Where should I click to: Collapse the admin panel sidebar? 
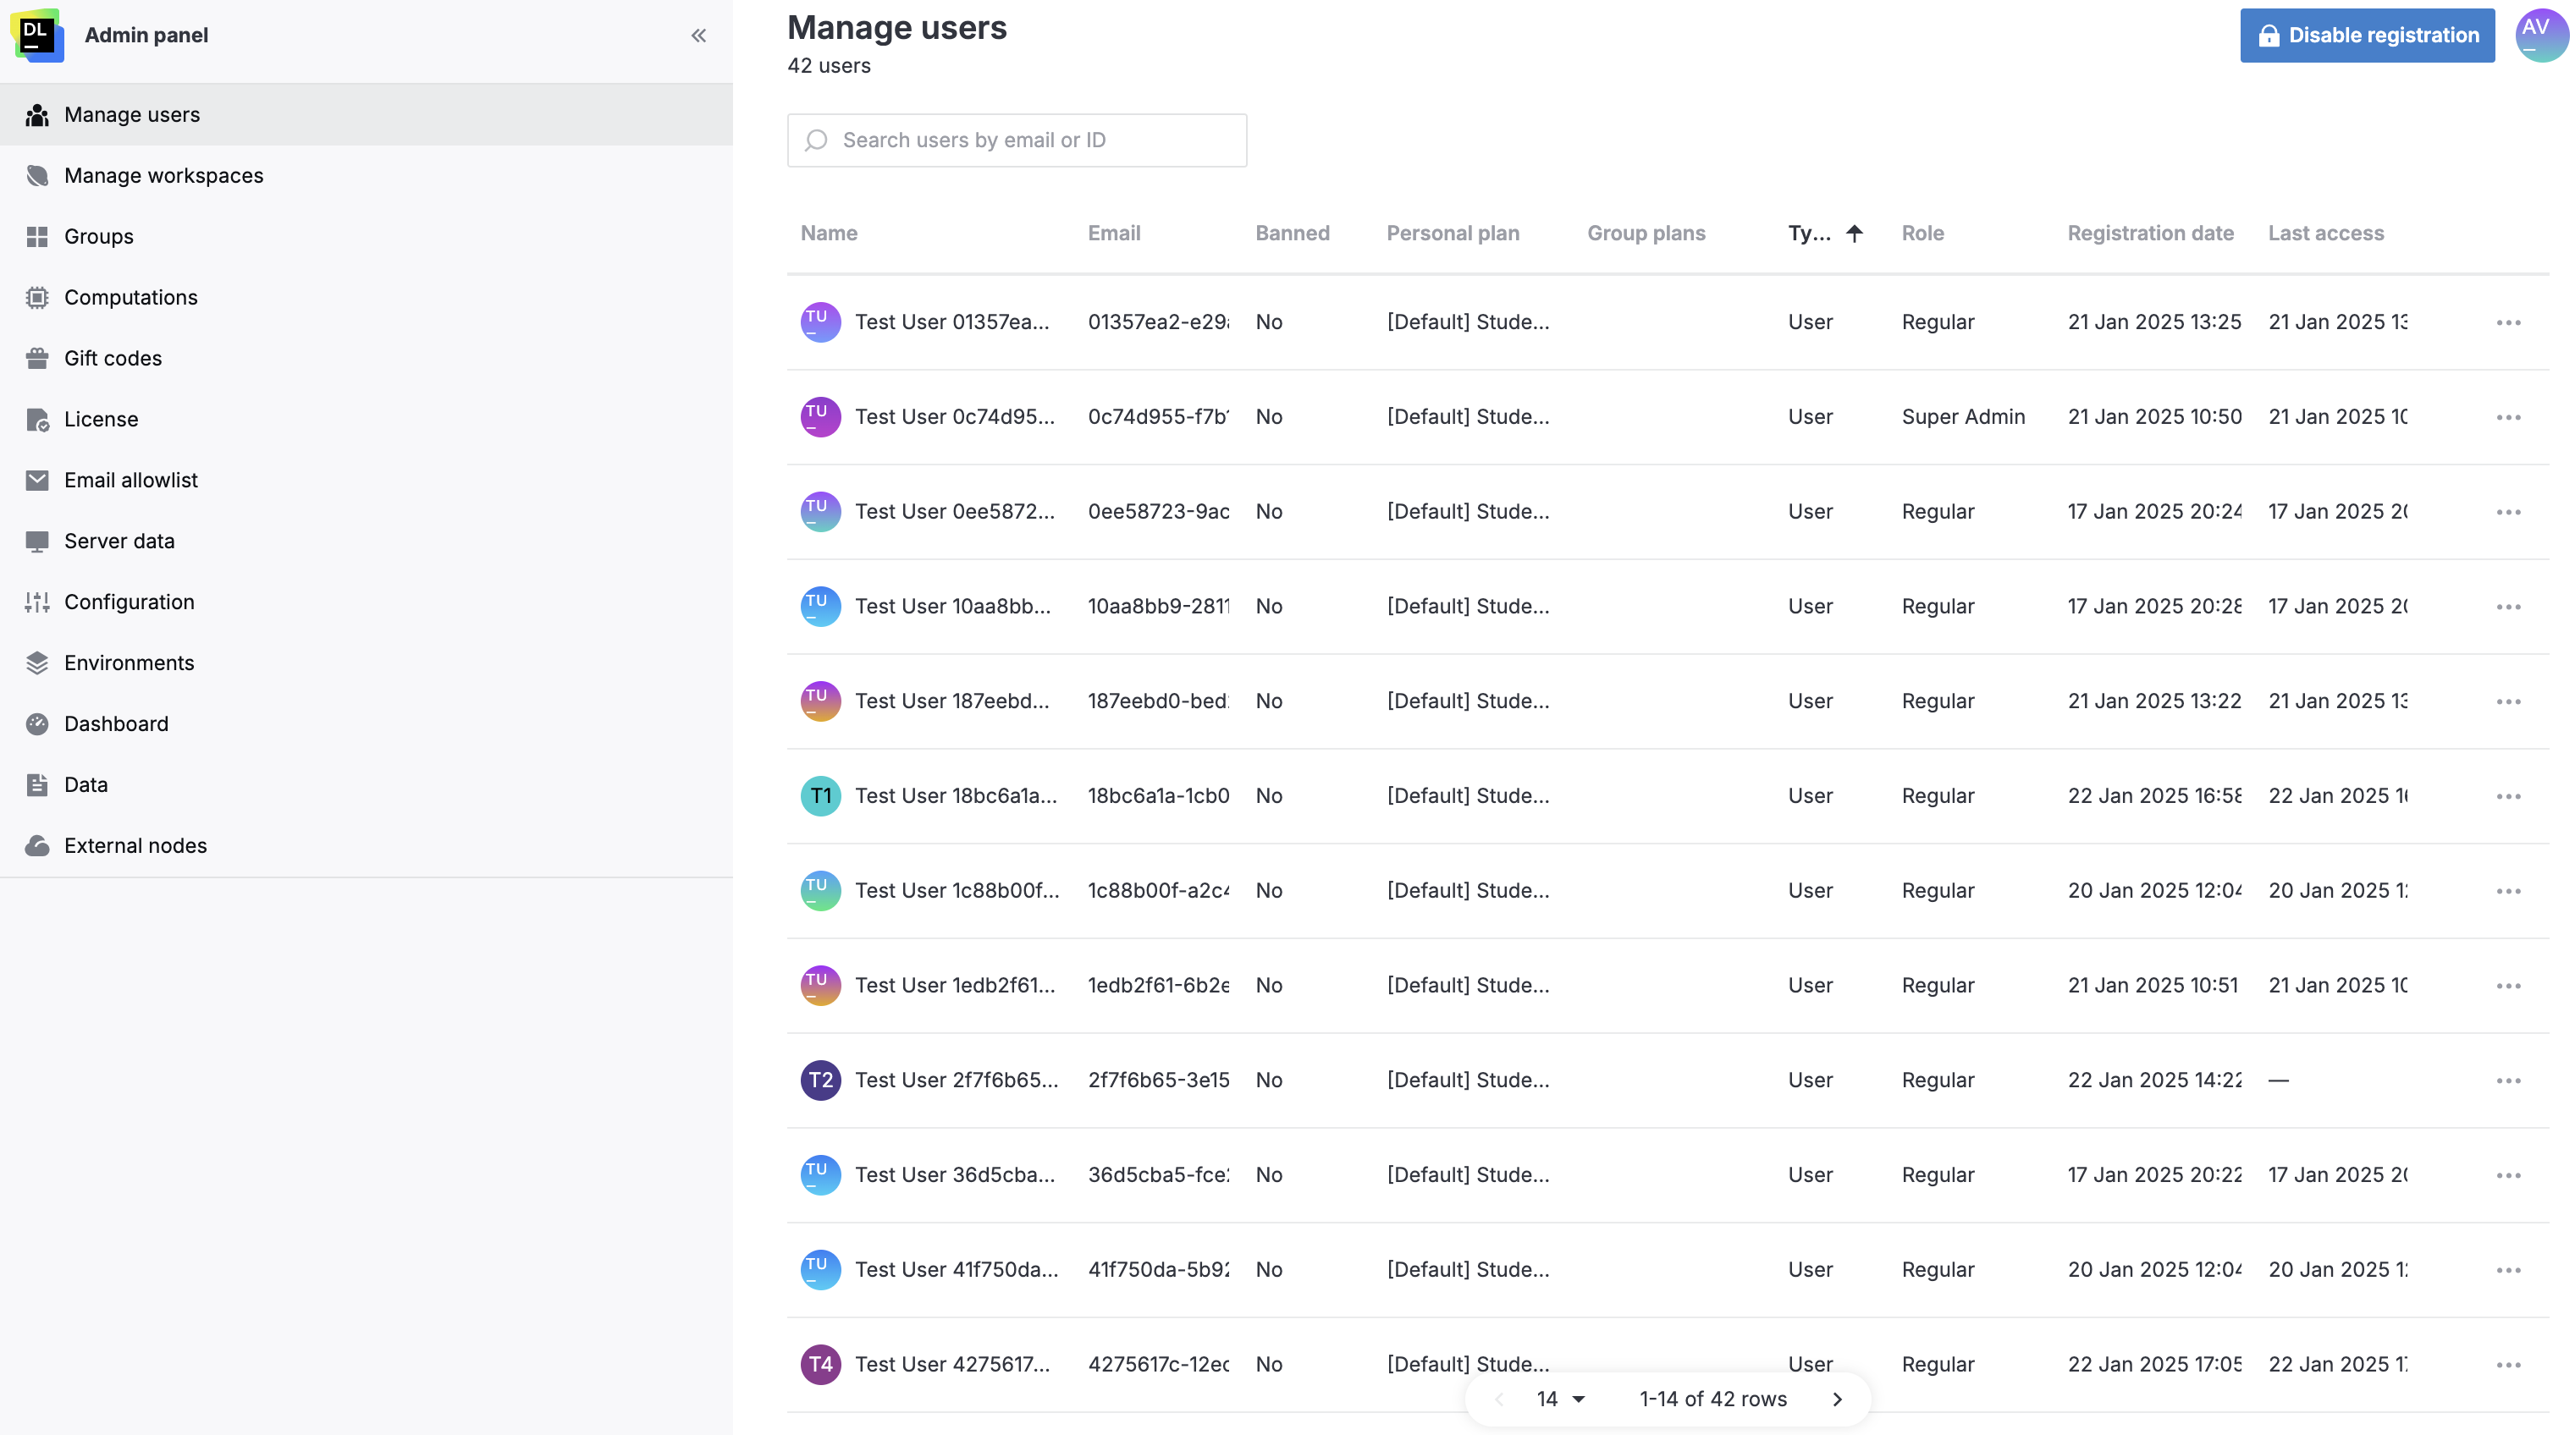click(698, 35)
